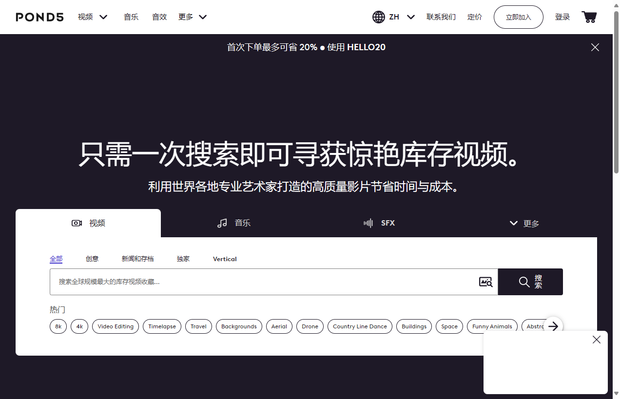Click the POND5 logo
Screen dimensions: 620x399
coord(39,17)
